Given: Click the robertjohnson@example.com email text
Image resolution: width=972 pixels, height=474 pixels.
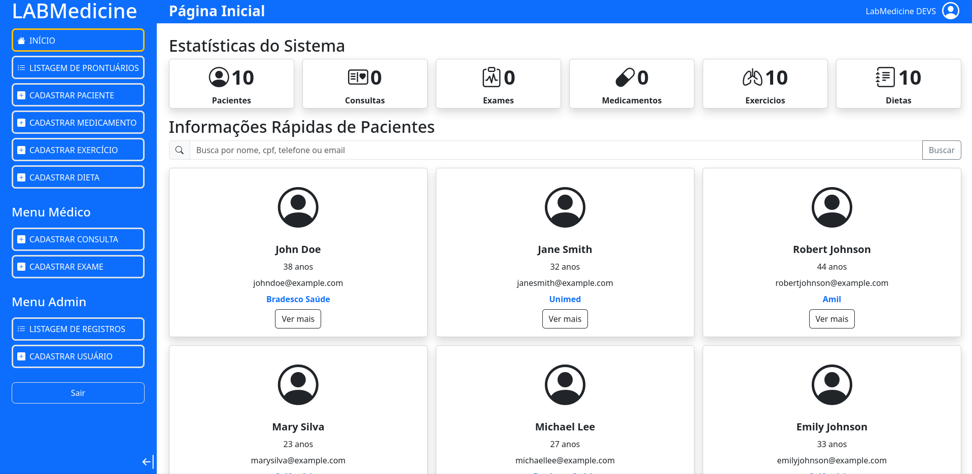Looking at the screenshot, I should point(832,283).
